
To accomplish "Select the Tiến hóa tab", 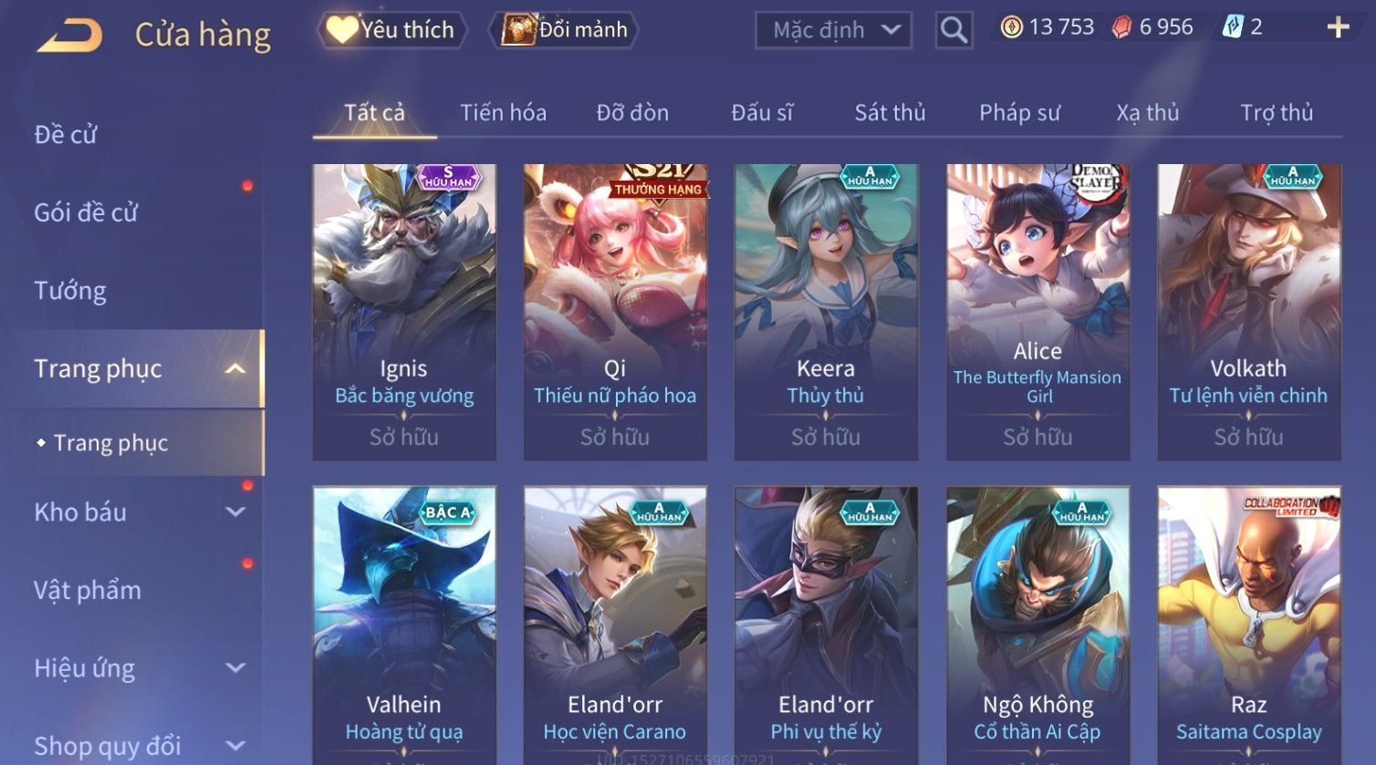I will click(503, 112).
